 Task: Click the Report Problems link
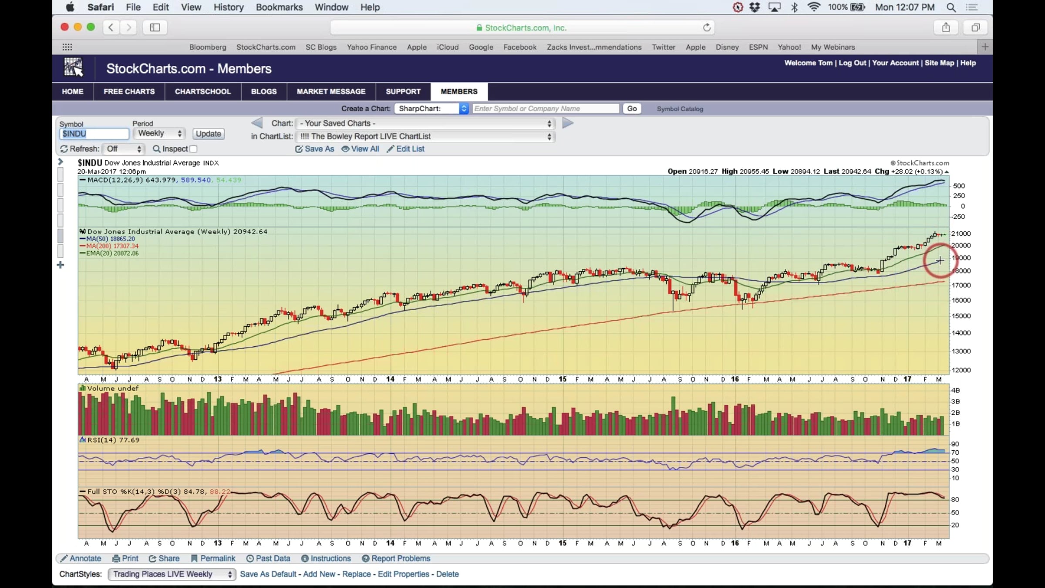tap(396, 558)
